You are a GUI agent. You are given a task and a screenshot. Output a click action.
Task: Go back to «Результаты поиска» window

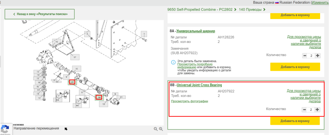(x=40, y=14)
